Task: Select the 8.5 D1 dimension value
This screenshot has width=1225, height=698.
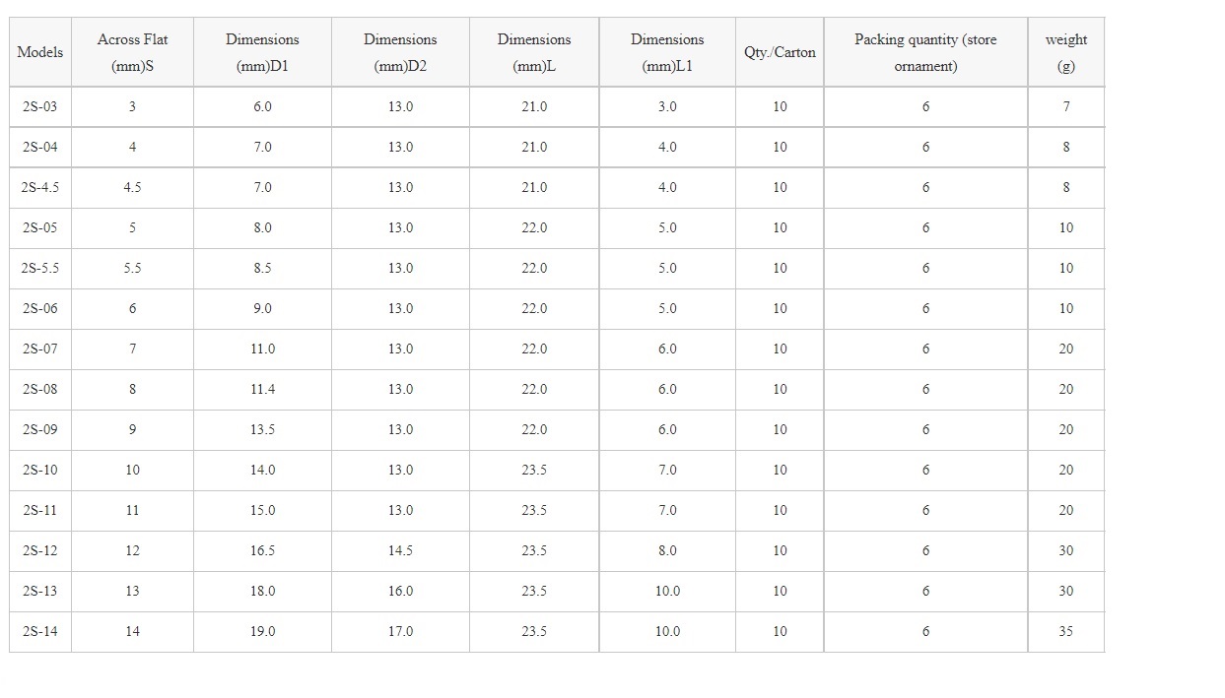Action: pos(262,268)
